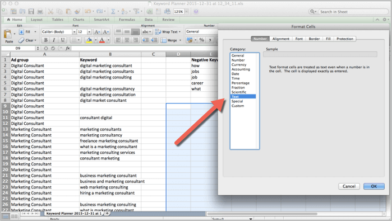
Task: Toggle Italic formatting
Action: [x=54, y=40]
